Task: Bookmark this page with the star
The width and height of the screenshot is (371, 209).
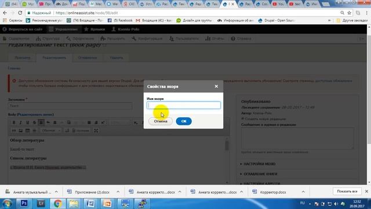Action: (x=349, y=13)
